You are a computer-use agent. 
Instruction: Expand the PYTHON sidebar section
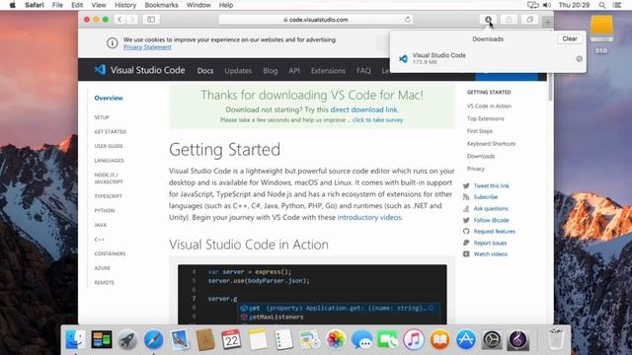[105, 210]
